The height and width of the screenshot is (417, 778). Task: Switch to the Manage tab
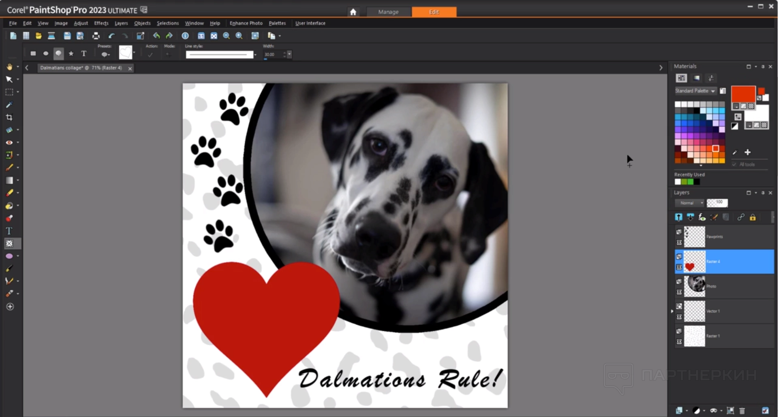(x=388, y=12)
